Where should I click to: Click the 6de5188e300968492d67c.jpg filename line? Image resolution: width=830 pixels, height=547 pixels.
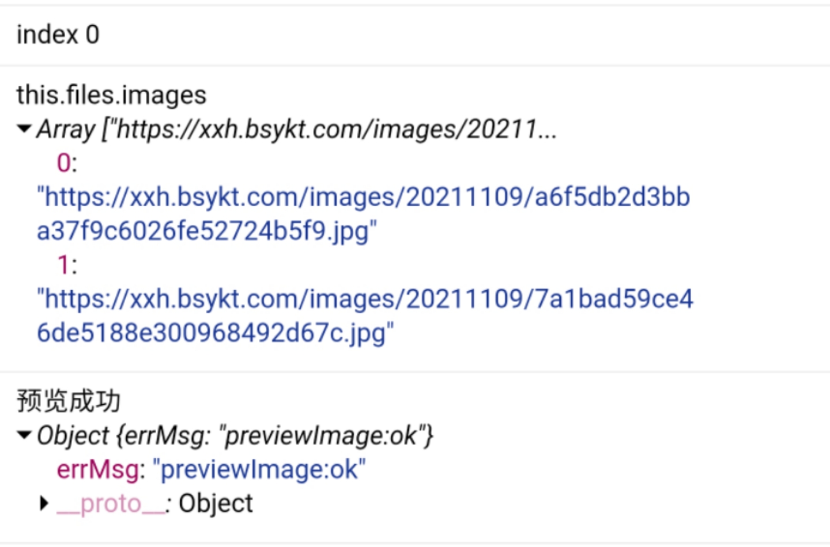click(x=215, y=333)
